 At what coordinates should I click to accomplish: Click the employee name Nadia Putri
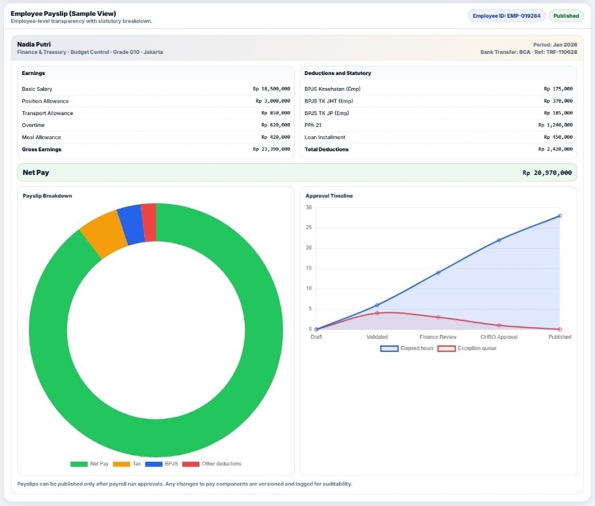click(x=34, y=44)
